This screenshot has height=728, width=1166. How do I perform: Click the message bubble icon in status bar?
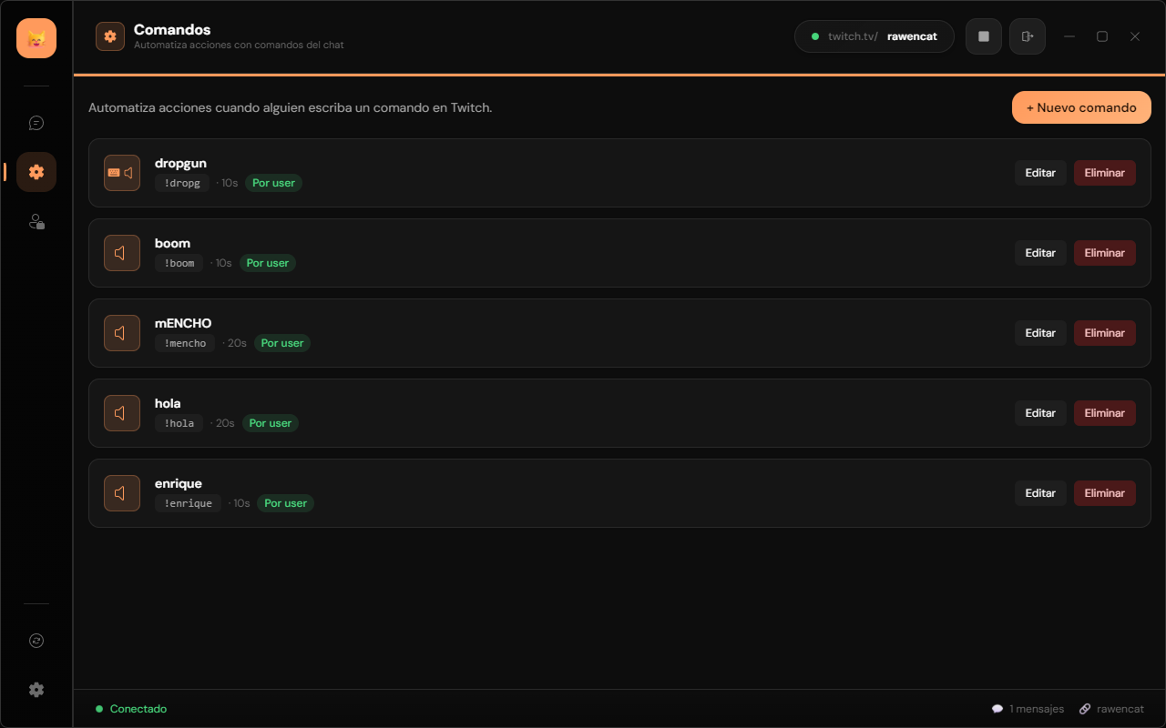tap(997, 709)
